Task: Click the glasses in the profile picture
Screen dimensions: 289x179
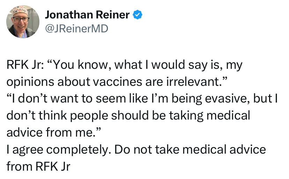Action: pyautogui.click(x=21, y=19)
